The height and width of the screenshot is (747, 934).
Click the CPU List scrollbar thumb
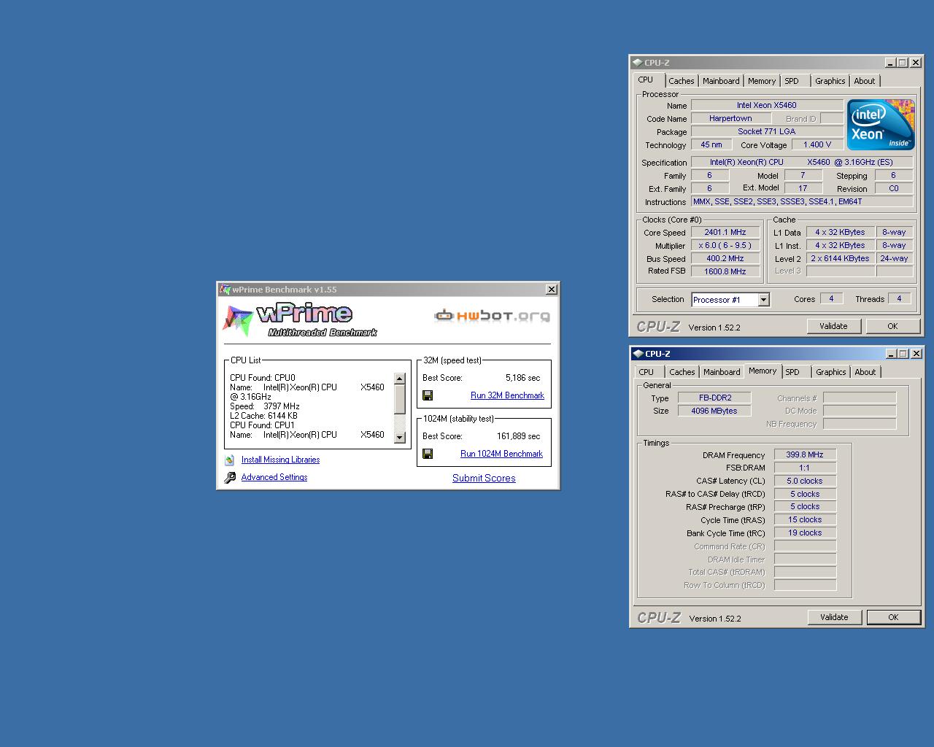[x=399, y=398]
